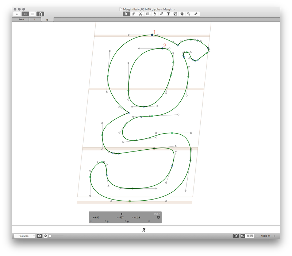The height and width of the screenshot is (256, 292).
Task: Click the 1000 pt zoom field
Action: tap(266, 236)
